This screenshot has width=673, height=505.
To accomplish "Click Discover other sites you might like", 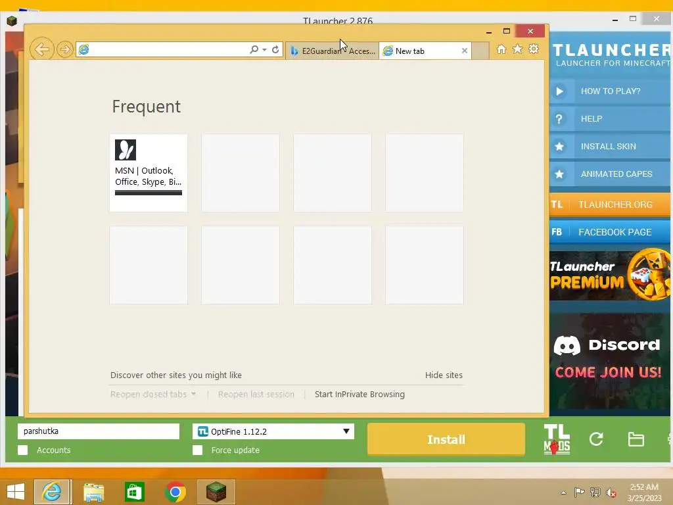I will 176,375.
